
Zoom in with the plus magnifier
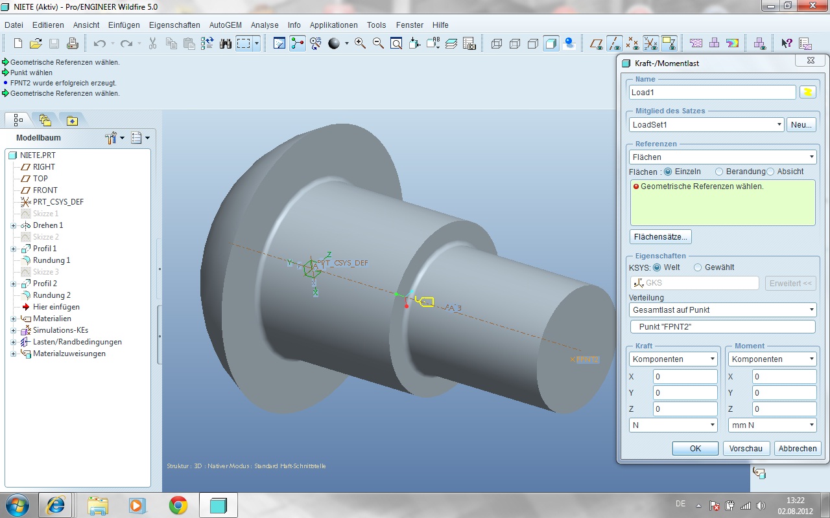pos(360,43)
